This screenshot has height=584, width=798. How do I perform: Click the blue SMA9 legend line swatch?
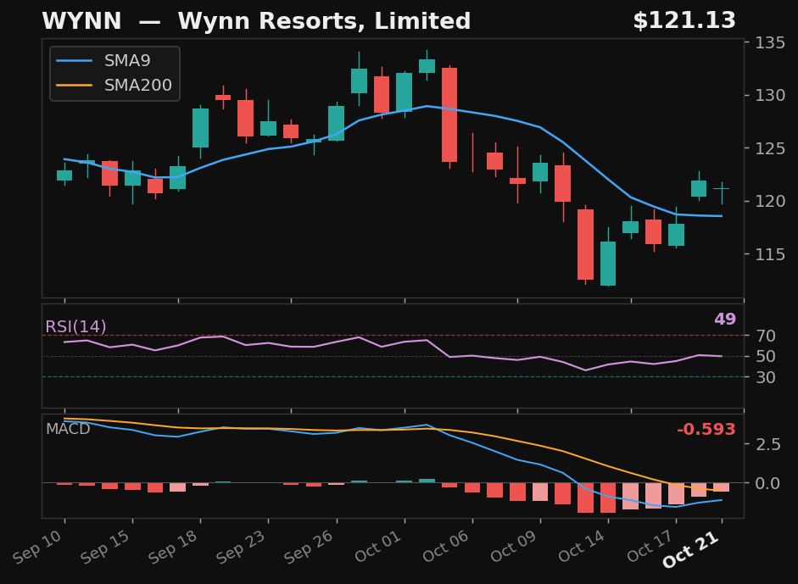pos(75,60)
